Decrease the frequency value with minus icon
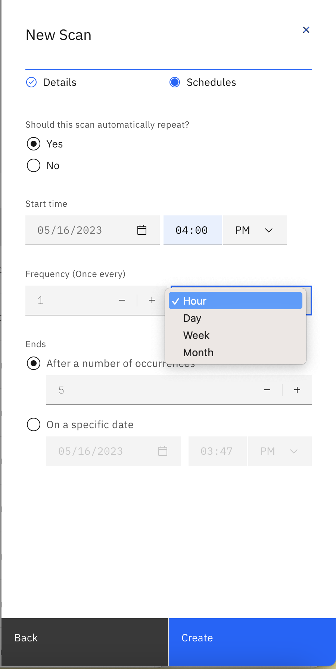Viewport: 336px width, 669px height. [122, 300]
